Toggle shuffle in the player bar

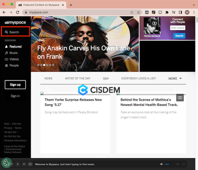pyautogui.click(x=177, y=164)
